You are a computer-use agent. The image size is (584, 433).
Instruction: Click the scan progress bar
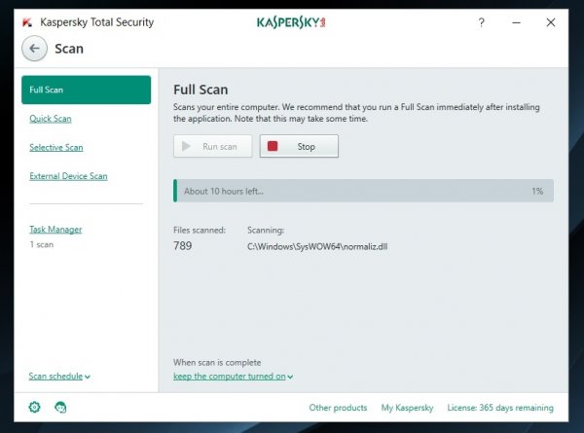pyautogui.click(x=363, y=191)
